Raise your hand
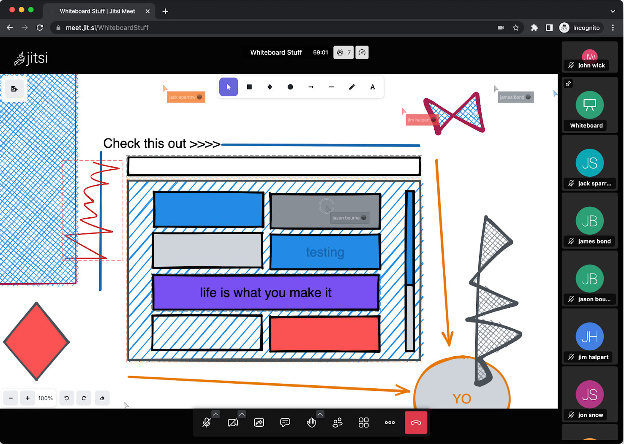The height and width of the screenshot is (444, 624). click(x=311, y=422)
